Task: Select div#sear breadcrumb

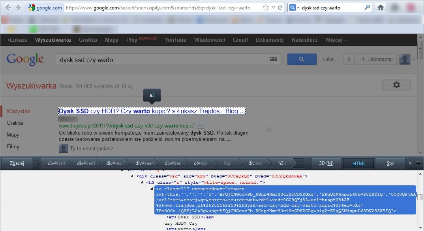Action: 144,163
